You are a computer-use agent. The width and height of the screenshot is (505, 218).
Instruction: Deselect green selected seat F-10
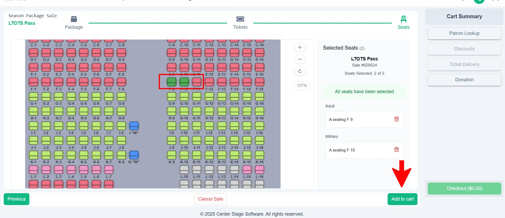[x=184, y=82]
